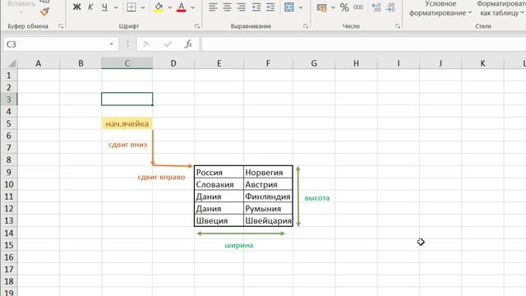
Task: Decrease decimal places
Action: 390,7
